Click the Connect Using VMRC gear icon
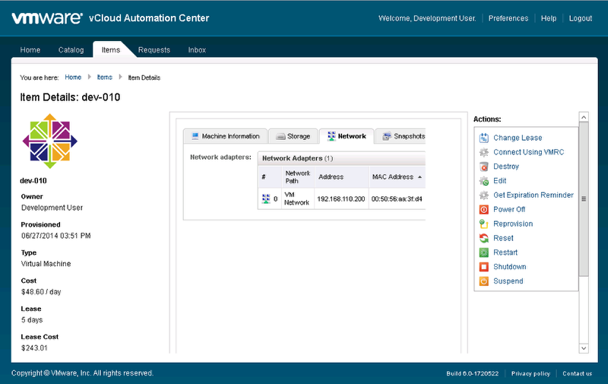 483,152
